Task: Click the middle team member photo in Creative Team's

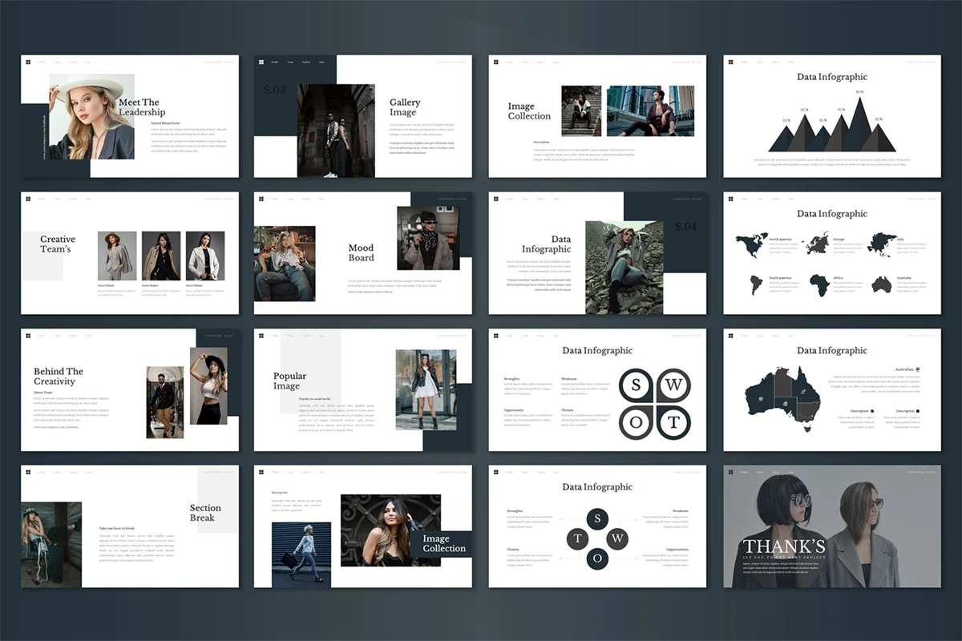Action: (161, 256)
